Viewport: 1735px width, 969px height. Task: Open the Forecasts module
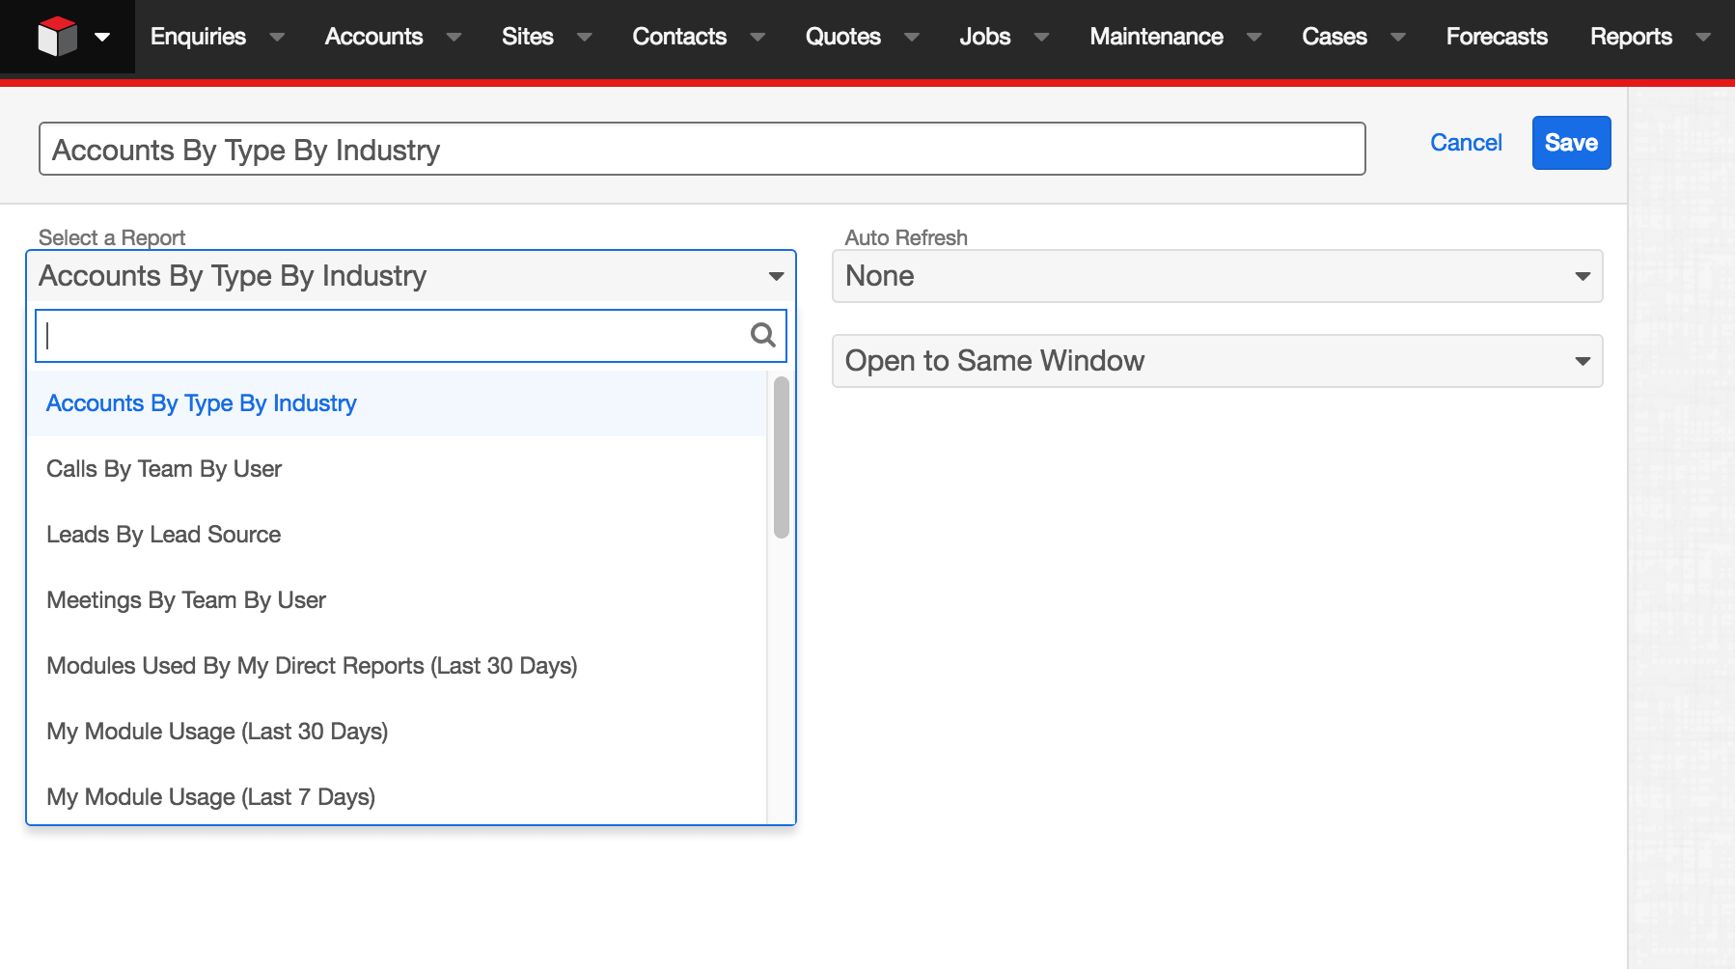point(1496,37)
